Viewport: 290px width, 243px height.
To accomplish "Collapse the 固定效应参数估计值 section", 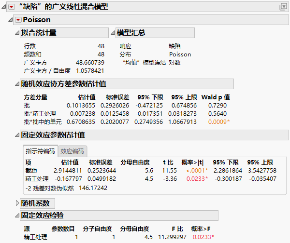I will 17,135.
